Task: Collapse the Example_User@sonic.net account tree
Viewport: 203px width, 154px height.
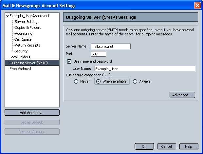Action: click(x=8, y=16)
